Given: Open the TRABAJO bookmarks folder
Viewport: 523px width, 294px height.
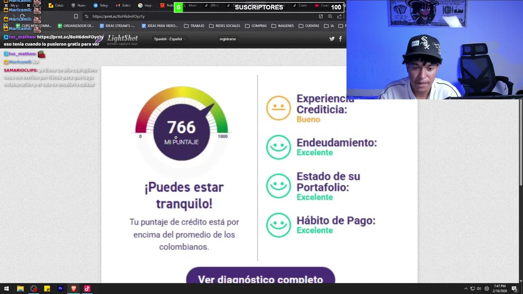Looking at the screenshot, I should (194, 26).
